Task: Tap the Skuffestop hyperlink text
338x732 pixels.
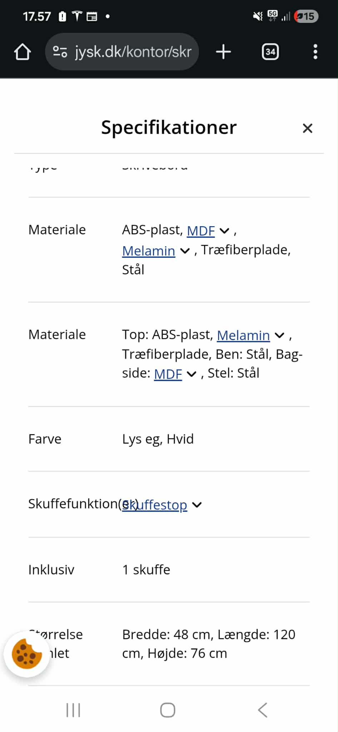Action: pyautogui.click(x=154, y=505)
